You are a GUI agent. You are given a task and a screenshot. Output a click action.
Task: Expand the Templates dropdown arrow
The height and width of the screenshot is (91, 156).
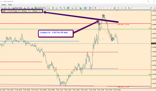point(92,8)
